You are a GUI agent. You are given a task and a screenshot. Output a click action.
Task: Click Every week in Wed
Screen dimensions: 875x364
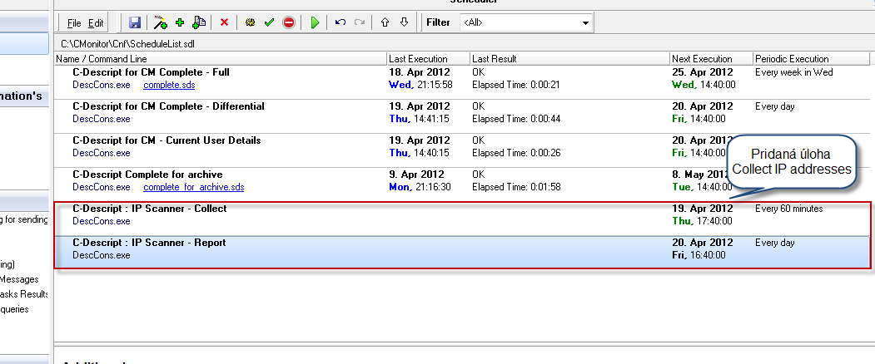click(x=793, y=72)
